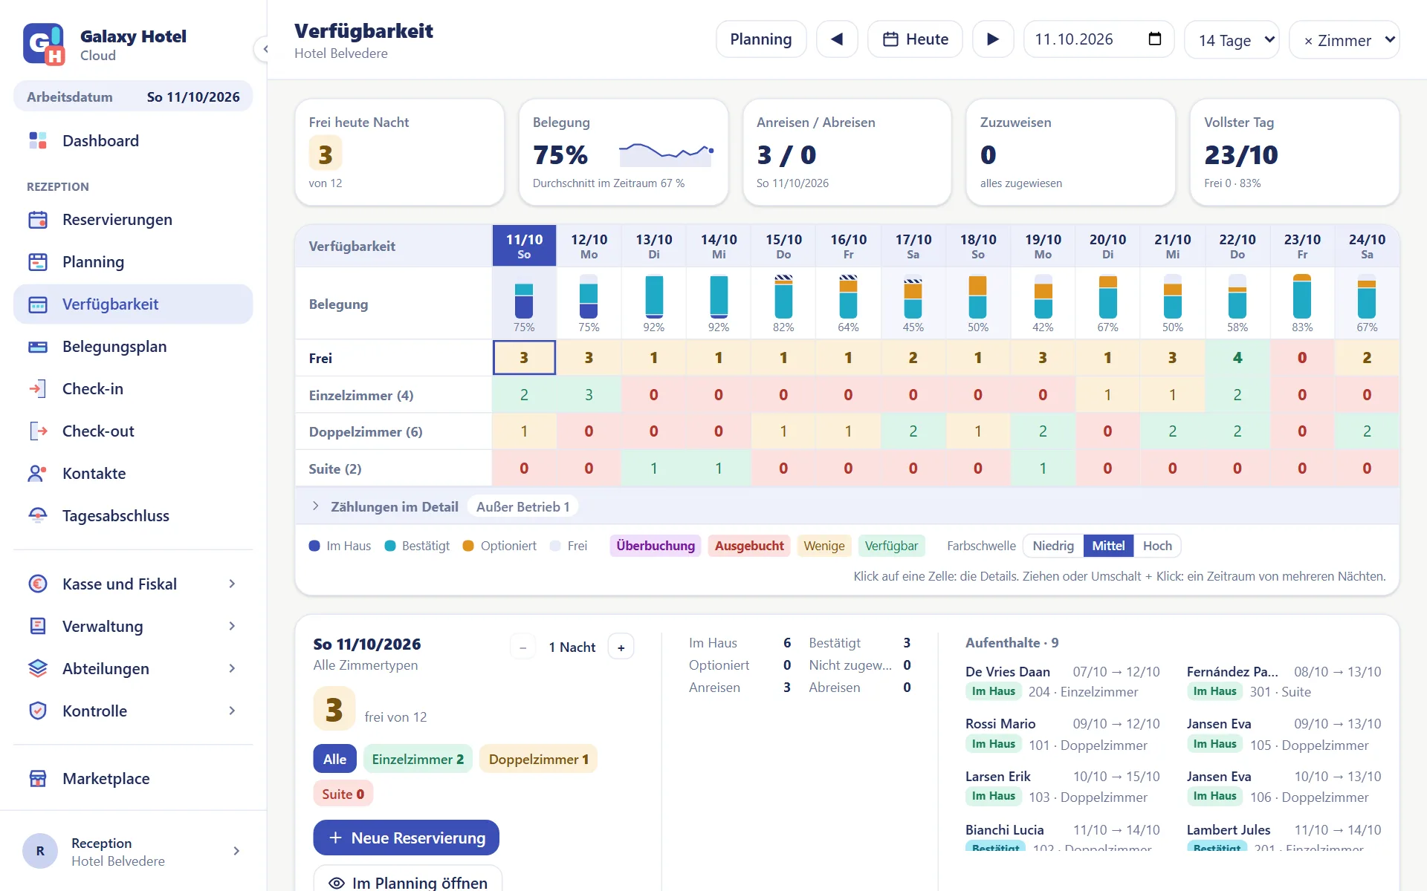Click the Galaxy Hotel logo

[44, 45]
